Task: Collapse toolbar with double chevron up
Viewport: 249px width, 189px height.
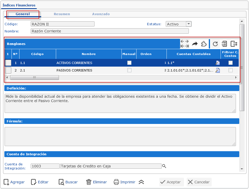Action: pos(141,182)
